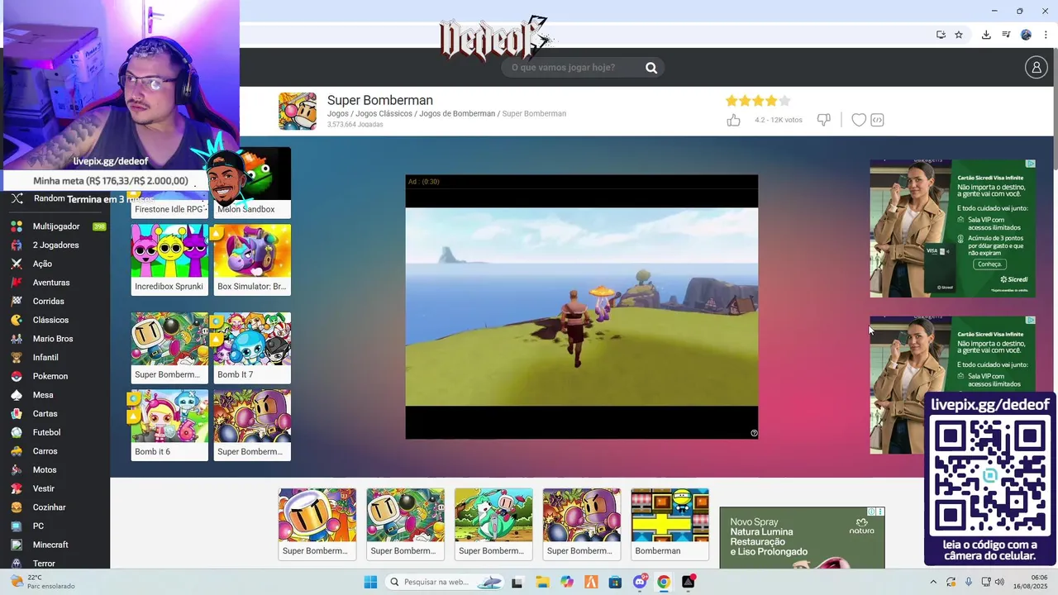1058x595 pixels.
Task: Click the ad info icon on video player
Action: [x=754, y=433]
